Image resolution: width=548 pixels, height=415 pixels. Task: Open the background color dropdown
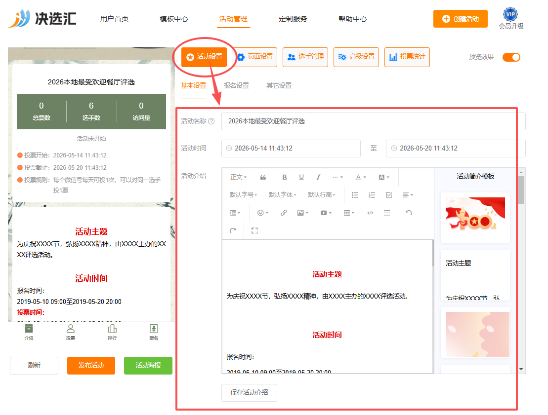click(384, 177)
